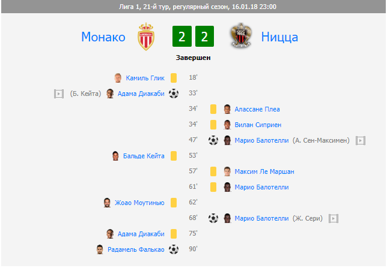Open video of Balotelli's 68' goal
Image resolution: width=387 pixels, height=268 pixels.
(334, 218)
